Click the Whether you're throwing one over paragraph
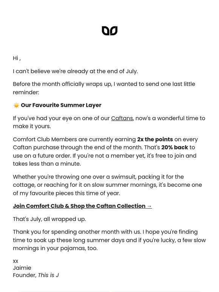219x292 pixels. coord(107,185)
